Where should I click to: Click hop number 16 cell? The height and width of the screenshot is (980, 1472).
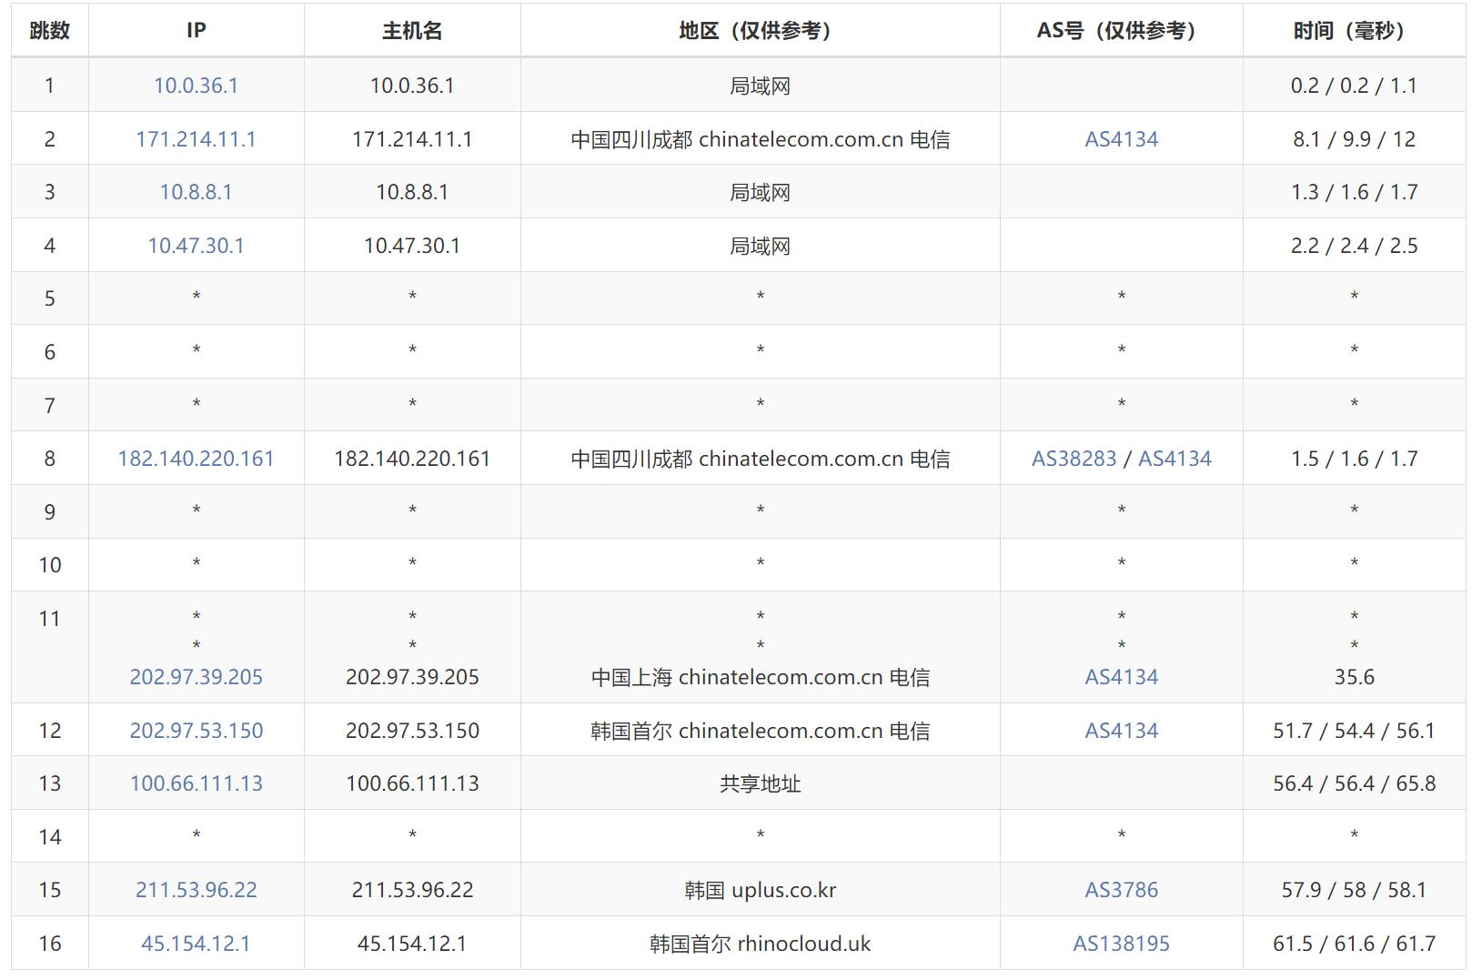point(49,944)
